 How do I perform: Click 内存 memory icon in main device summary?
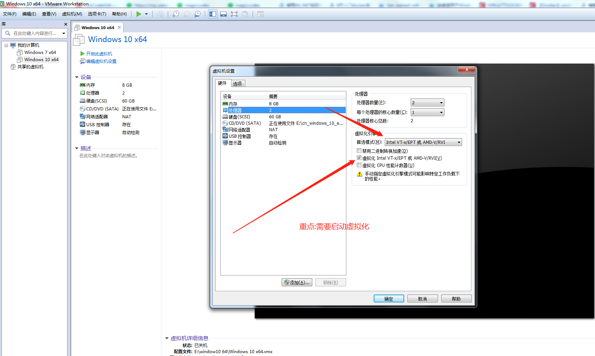83,85
